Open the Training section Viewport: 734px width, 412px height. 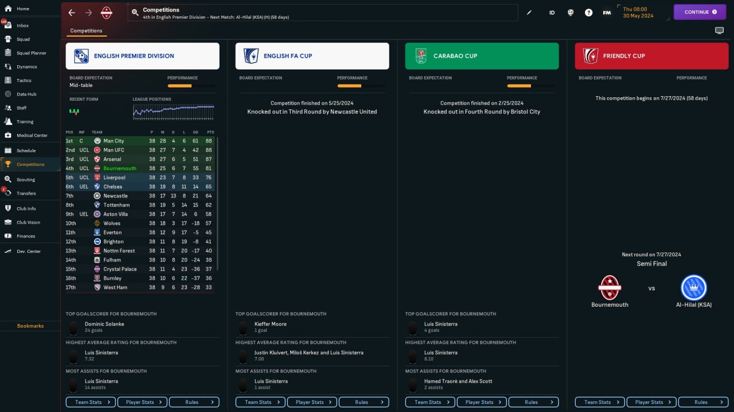tap(25, 122)
